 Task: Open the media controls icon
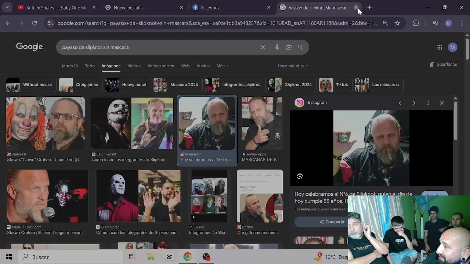coord(435,23)
